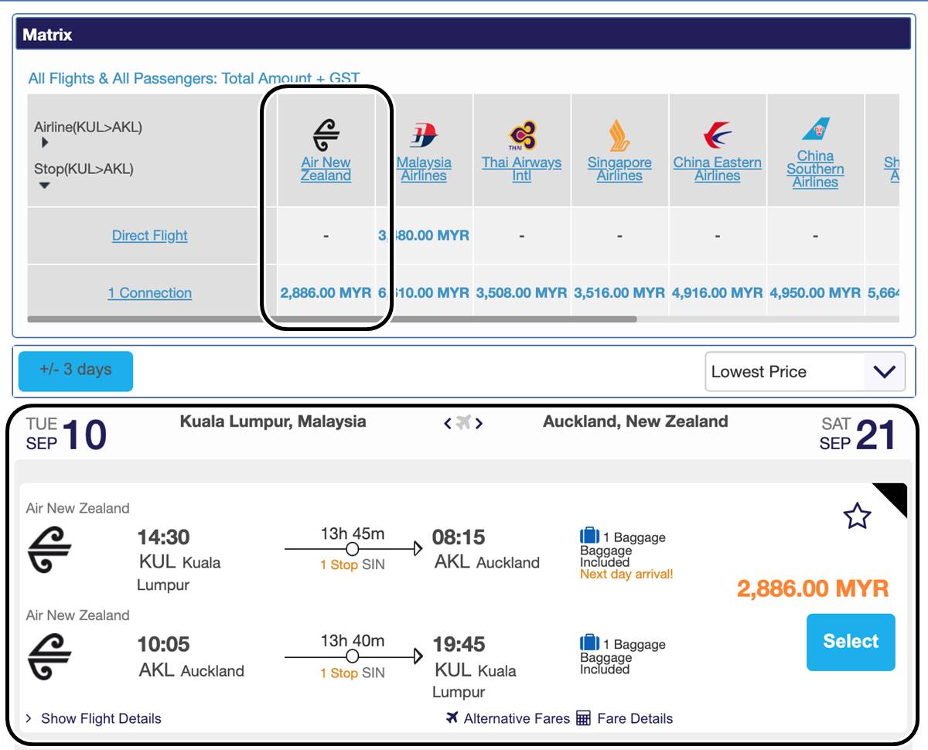Viewport: 928px width, 750px height.
Task: Collapse Stop(KUL>AKL) down-pointing triangle
Action: 44,186
